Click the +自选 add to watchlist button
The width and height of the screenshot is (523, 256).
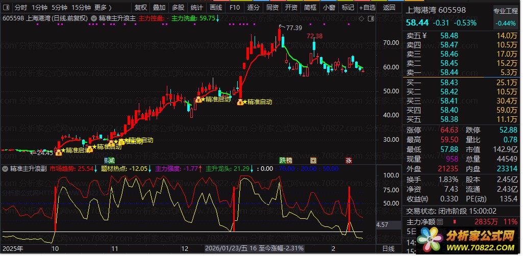point(367,7)
